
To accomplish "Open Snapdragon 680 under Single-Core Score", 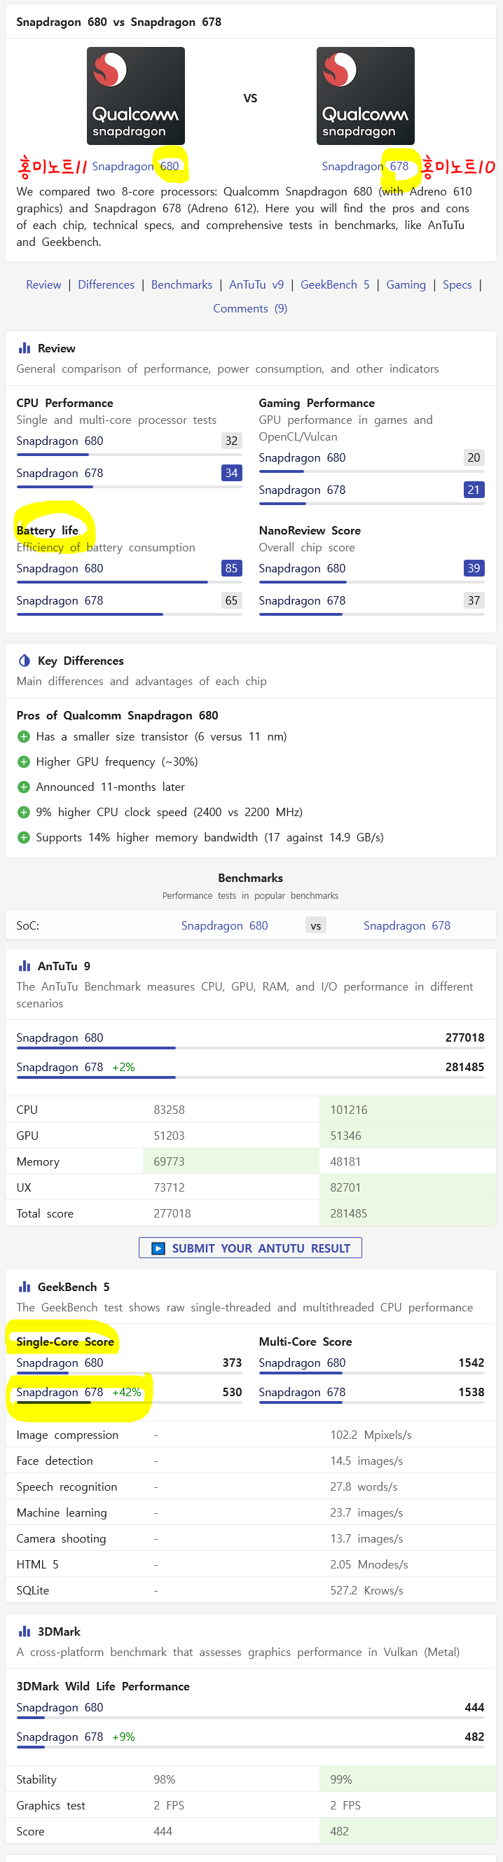I will 60,1363.
